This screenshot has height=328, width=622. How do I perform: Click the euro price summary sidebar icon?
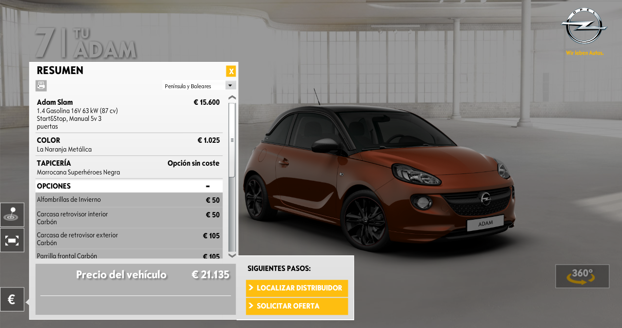pos(12,299)
